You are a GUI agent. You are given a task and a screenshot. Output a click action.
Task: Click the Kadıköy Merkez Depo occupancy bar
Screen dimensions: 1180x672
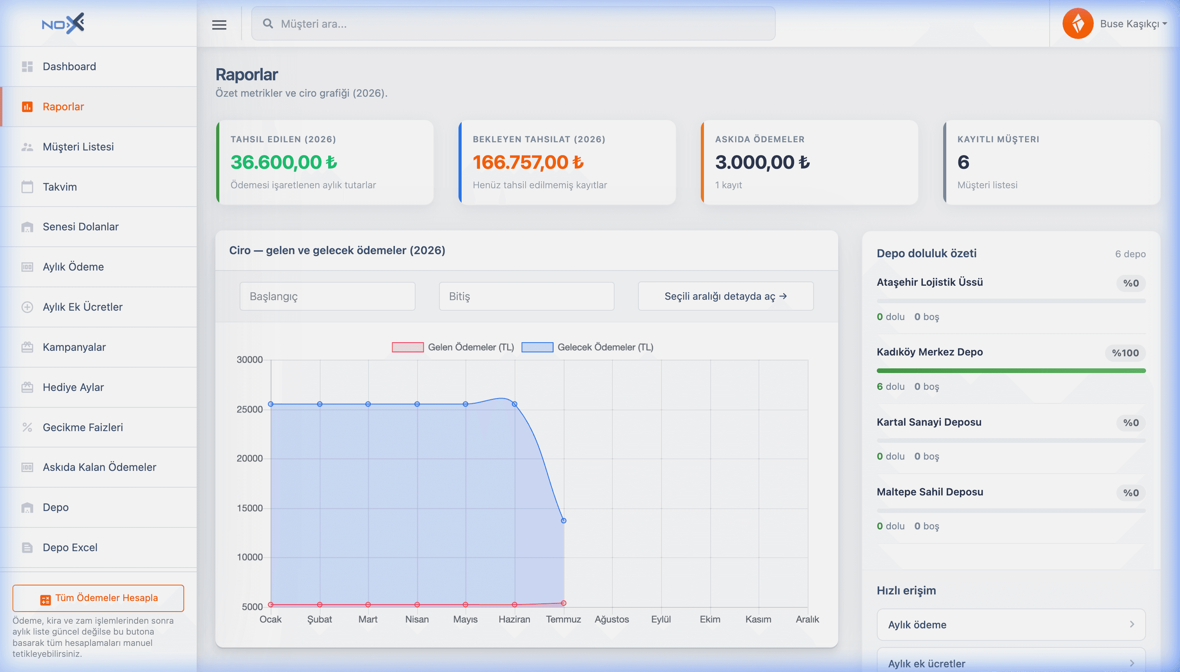[x=1011, y=371]
